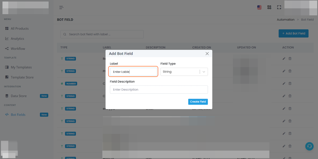Open language selector US flag icon
The width and height of the screenshot is (318, 159).
pyautogui.click(x=259, y=7)
